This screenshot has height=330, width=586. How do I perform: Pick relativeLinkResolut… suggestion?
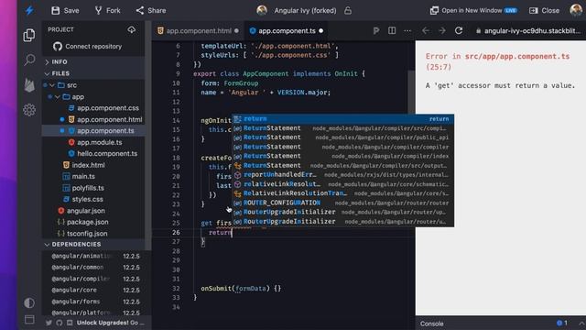click(x=343, y=184)
